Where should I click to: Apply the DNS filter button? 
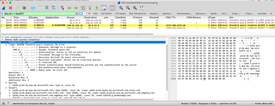(95, 13)
